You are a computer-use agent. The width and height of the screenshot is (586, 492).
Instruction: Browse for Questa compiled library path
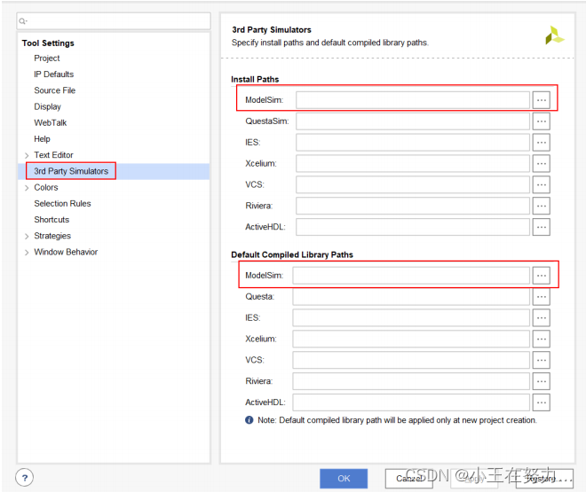pyautogui.click(x=541, y=297)
